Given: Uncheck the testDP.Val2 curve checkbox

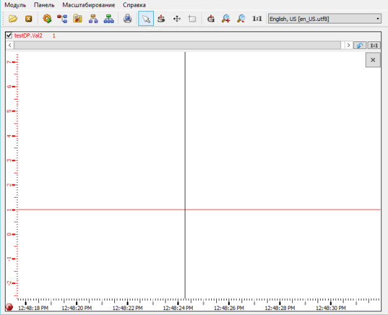Looking at the screenshot, I should [x=9, y=36].
